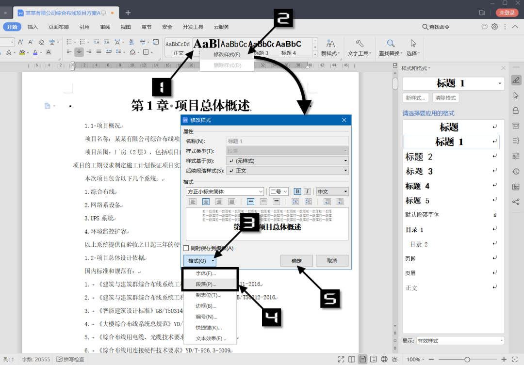Click decrease indent icon in dialog
The width and height of the screenshot is (524, 365).
pos(327,202)
